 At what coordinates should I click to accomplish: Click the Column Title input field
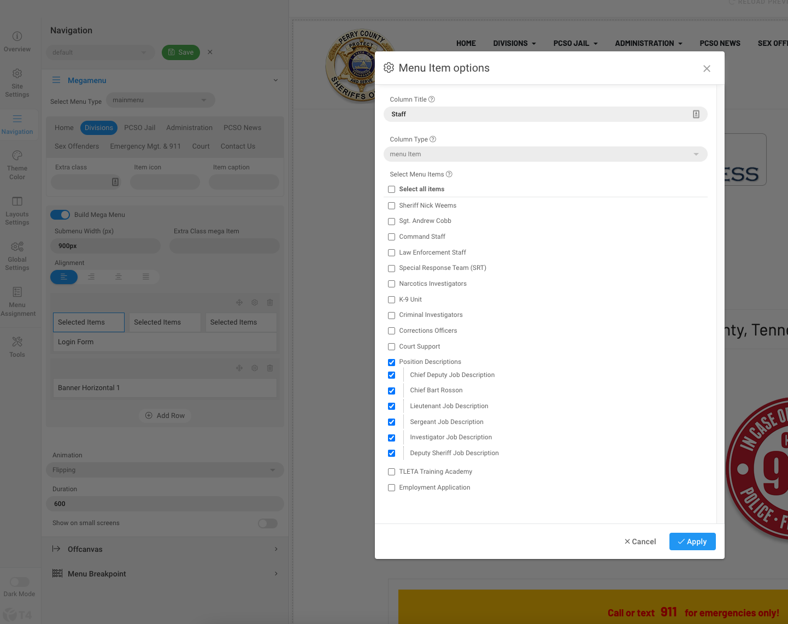(x=545, y=114)
